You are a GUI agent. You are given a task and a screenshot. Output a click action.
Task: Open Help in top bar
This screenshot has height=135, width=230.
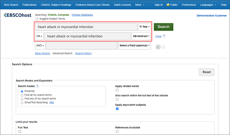click(224, 5)
